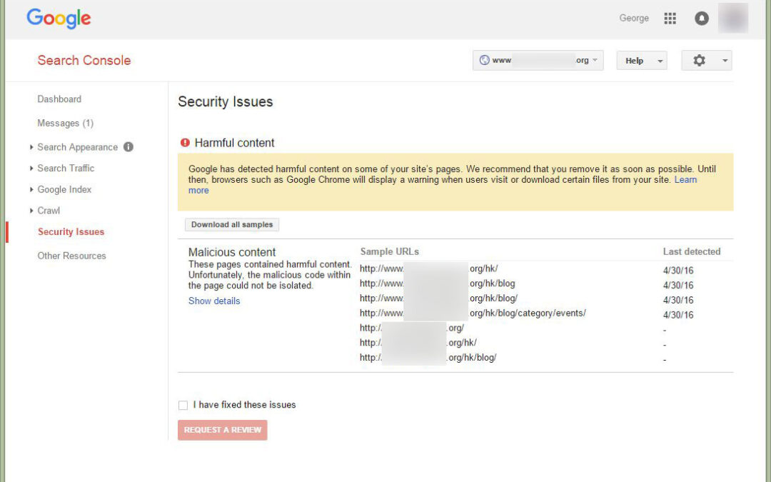The height and width of the screenshot is (482, 771).
Task: Click the Sample URLs column header
Action: [x=390, y=252]
